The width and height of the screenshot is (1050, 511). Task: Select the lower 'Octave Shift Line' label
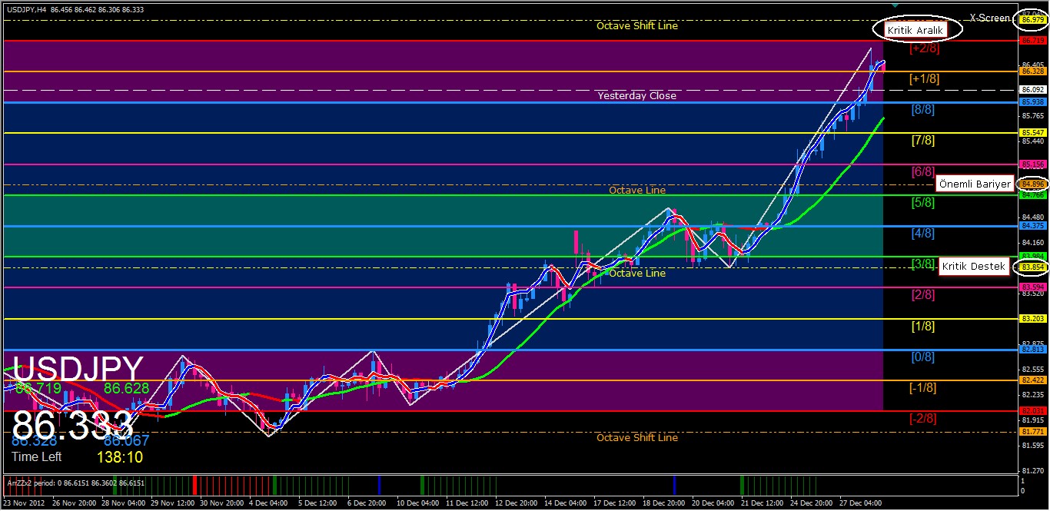click(636, 437)
